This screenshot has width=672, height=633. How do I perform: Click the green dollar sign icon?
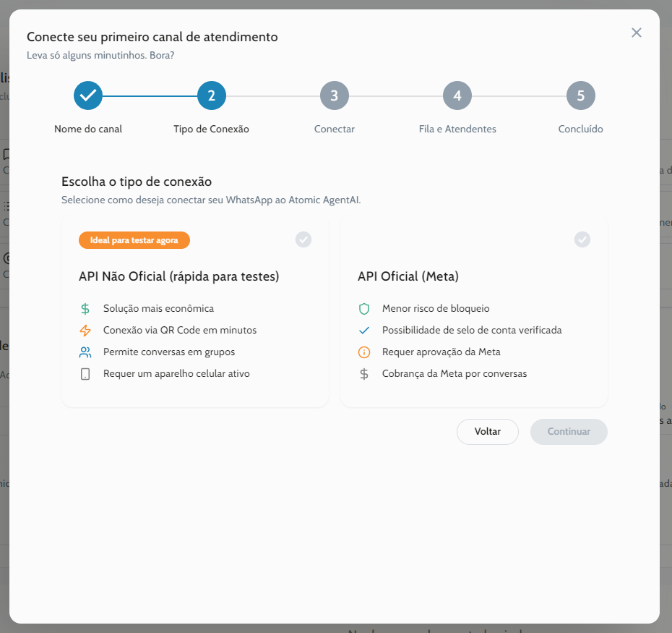click(85, 309)
